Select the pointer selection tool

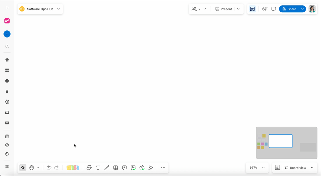click(x=23, y=168)
